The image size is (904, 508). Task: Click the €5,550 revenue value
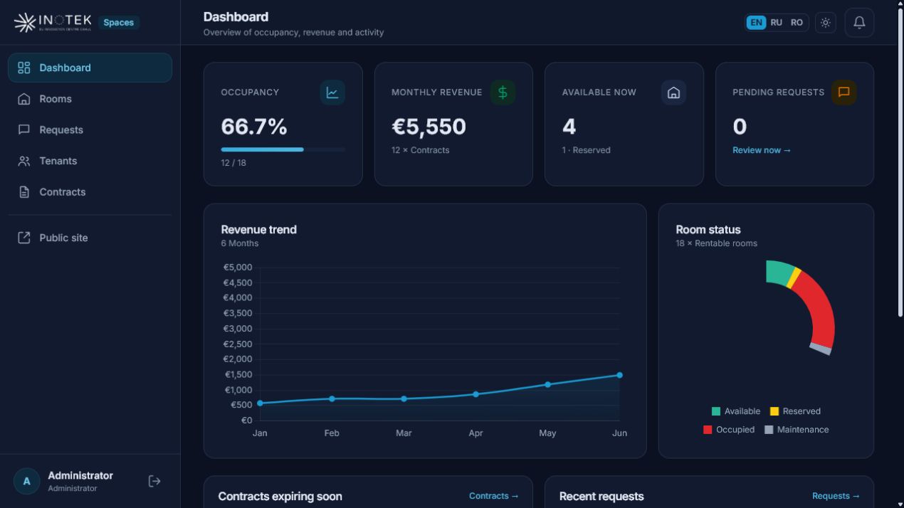coord(429,127)
